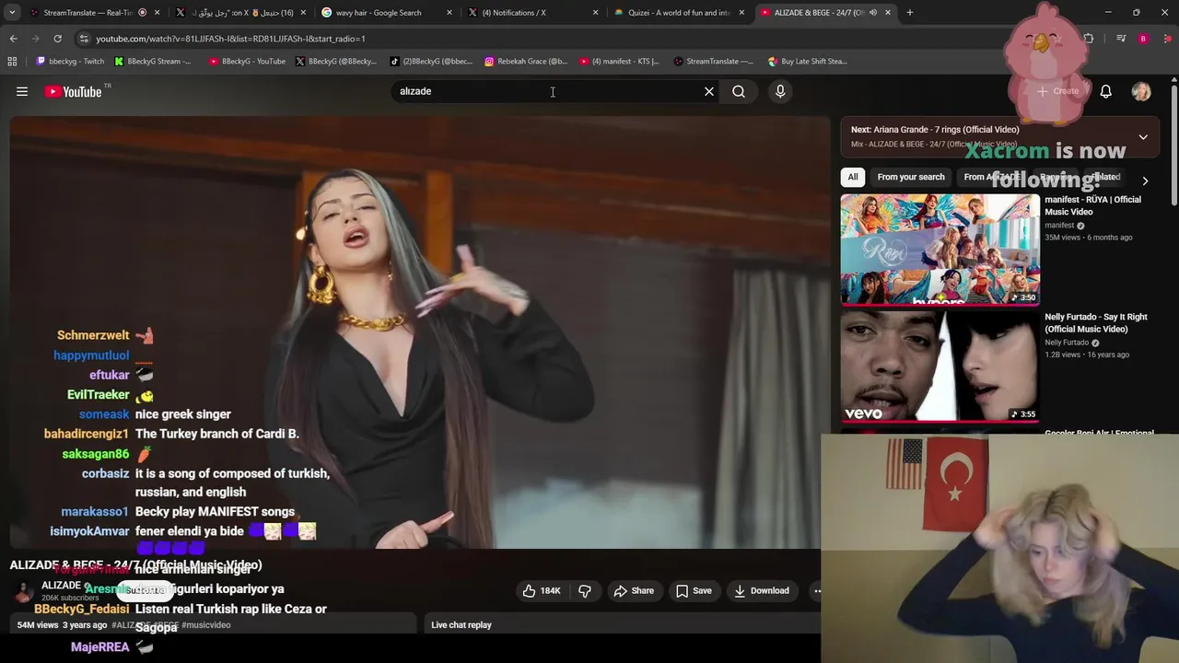
Task: Download the video
Action: coord(762,590)
